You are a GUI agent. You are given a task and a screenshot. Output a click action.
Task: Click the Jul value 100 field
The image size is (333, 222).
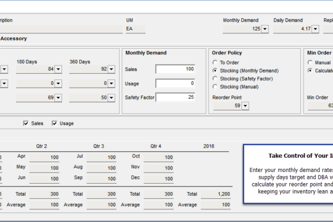coord(102,158)
